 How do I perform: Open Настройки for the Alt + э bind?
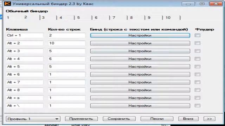(140, 98)
